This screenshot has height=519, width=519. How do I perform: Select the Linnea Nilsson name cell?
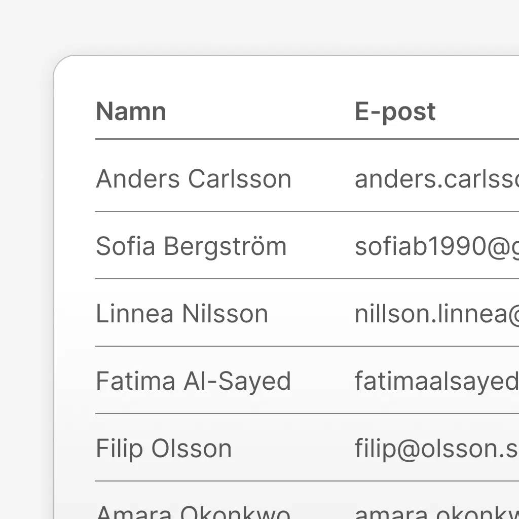click(182, 314)
